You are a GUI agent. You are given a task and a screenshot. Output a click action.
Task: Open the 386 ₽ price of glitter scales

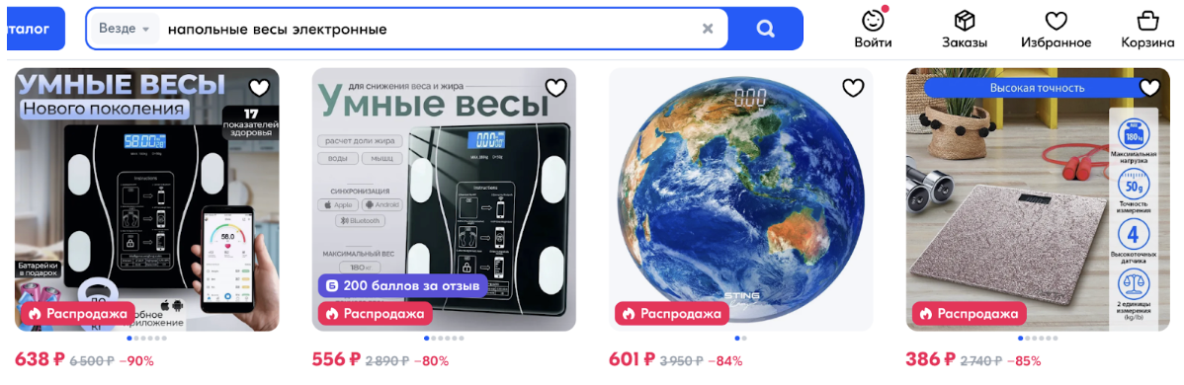(x=930, y=359)
